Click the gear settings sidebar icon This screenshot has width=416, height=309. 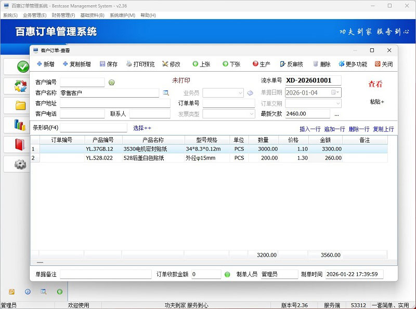(20, 164)
